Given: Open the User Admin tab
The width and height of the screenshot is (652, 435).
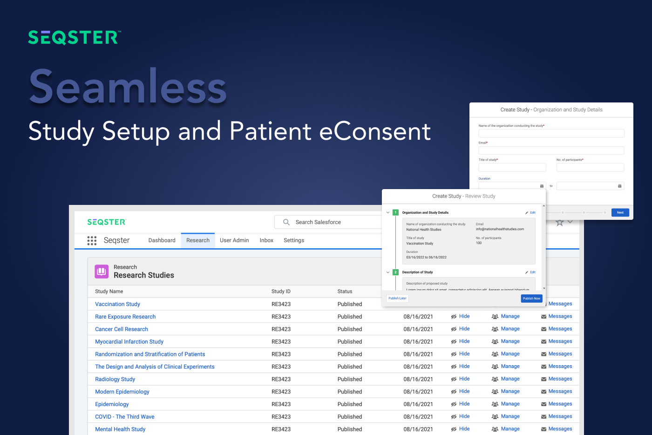Looking at the screenshot, I should point(234,240).
